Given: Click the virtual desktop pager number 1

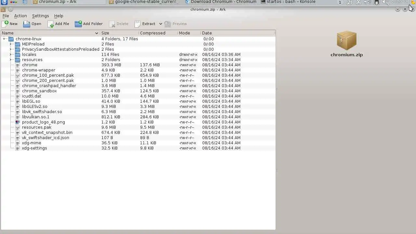Looking at the screenshot, I should (x=340, y=2).
